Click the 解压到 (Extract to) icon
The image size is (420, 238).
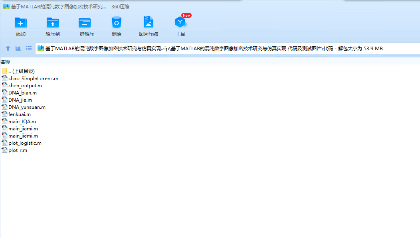pos(53,23)
